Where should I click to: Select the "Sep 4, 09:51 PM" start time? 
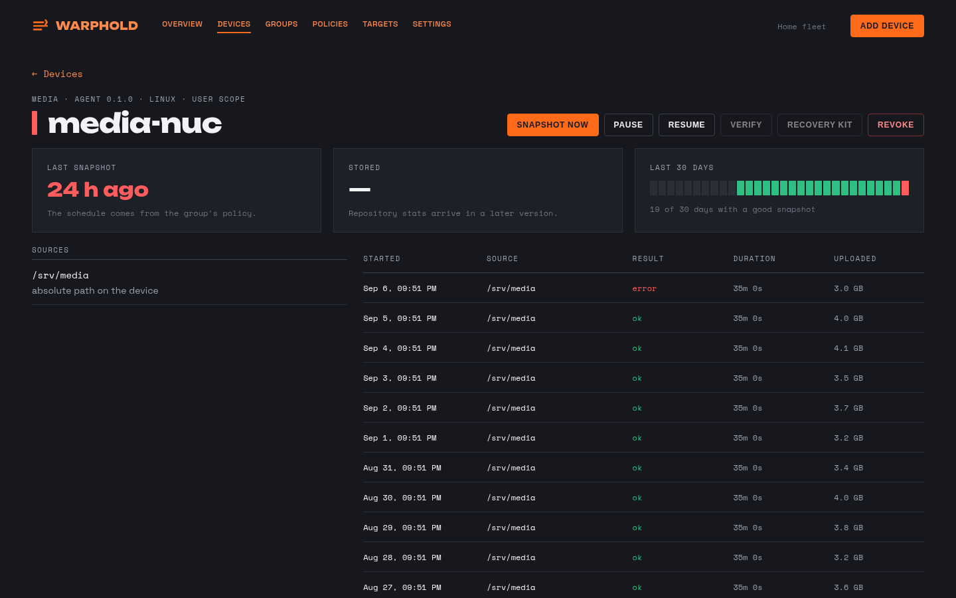(x=400, y=348)
